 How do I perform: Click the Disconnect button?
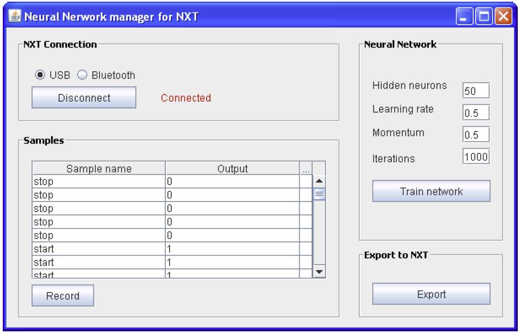pyautogui.click(x=84, y=97)
